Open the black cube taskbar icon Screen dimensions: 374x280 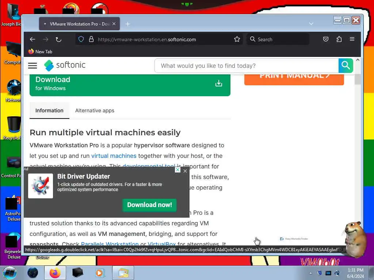(77, 273)
